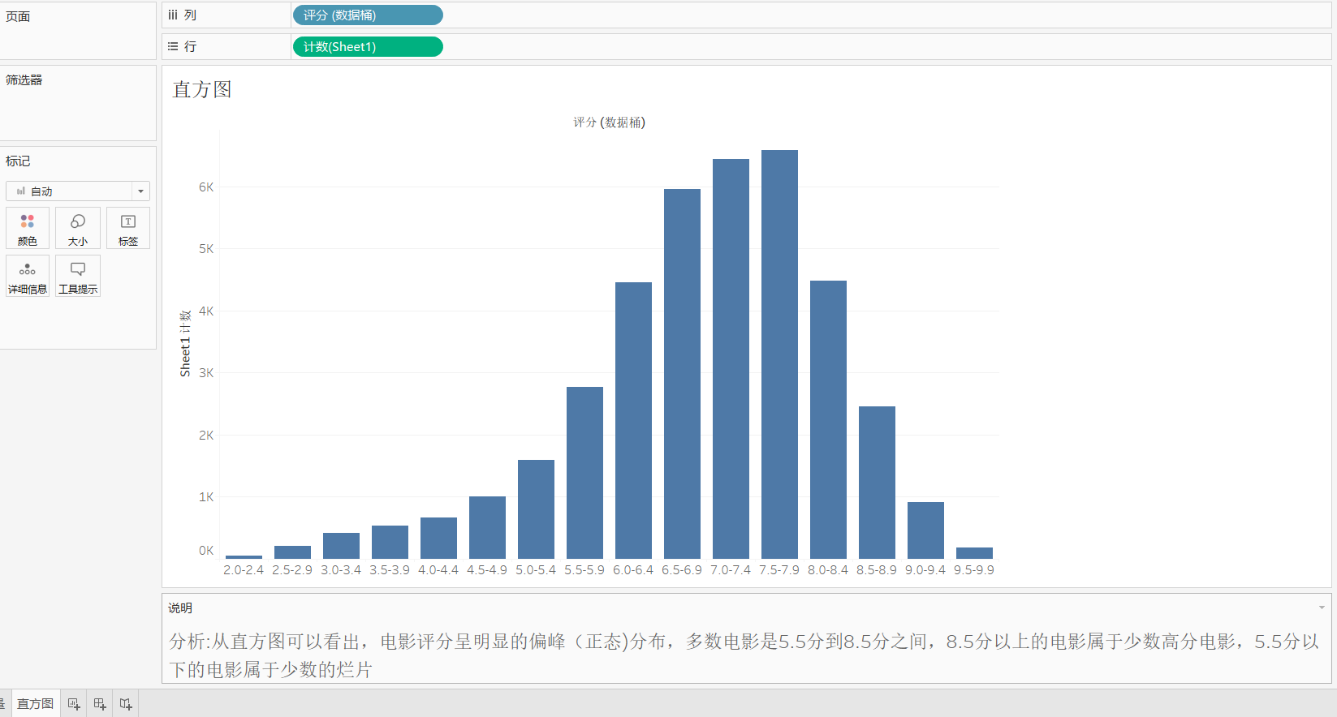
Task: Click the columns shelf icon beside 列
Action: coord(173,15)
